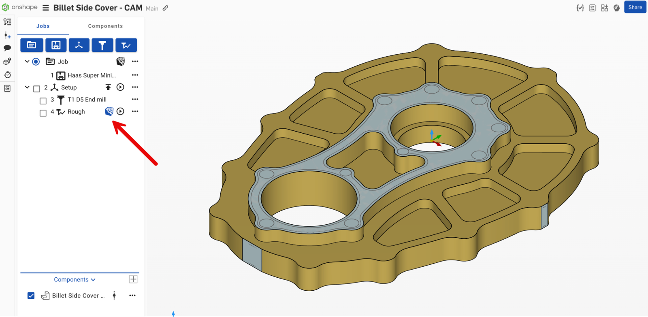This screenshot has width=648, height=317.
Task: Select the Job radio button
Action: click(36, 62)
